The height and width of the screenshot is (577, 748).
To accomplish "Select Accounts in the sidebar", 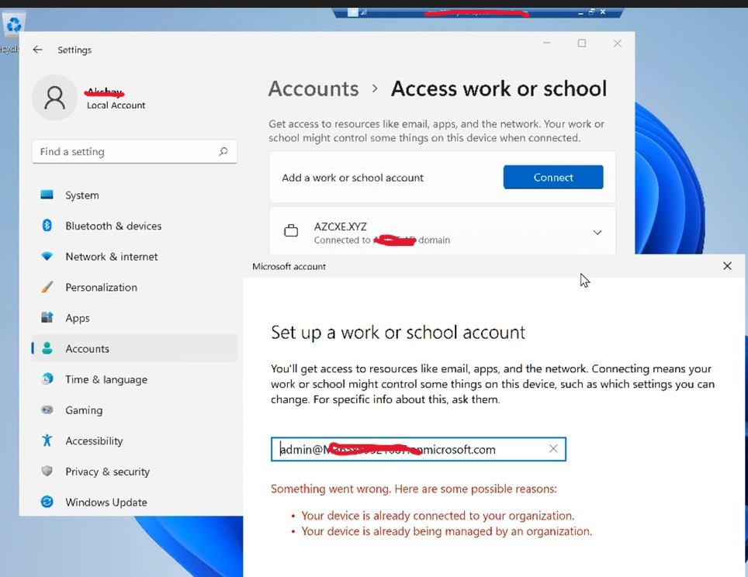I will click(x=134, y=348).
